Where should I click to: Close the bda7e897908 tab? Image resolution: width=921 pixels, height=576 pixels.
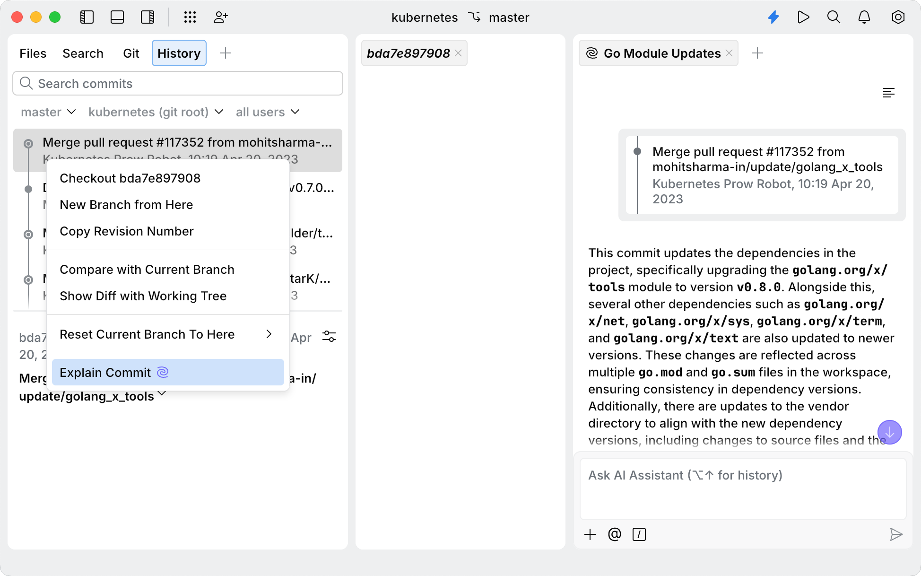(458, 53)
